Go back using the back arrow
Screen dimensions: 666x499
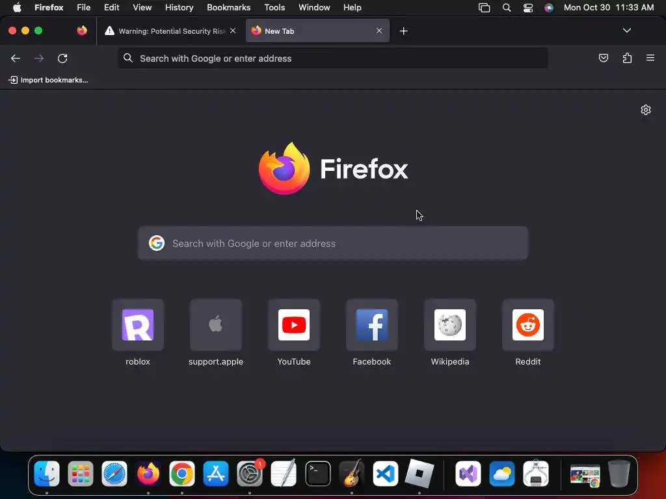click(x=16, y=58)
